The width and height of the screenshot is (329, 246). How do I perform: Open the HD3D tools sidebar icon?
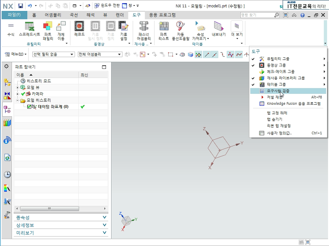pyautogui.click(x=7, y=140)
